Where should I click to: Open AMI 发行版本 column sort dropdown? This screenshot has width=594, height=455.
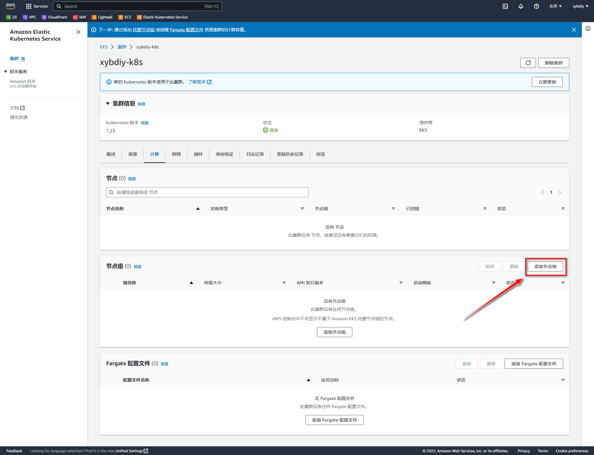pos(401,283)
